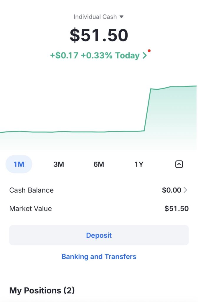Tap the My Positions (2) header
Image resolution: width=198 pixels, height=302 pixels.
[42, 290]
